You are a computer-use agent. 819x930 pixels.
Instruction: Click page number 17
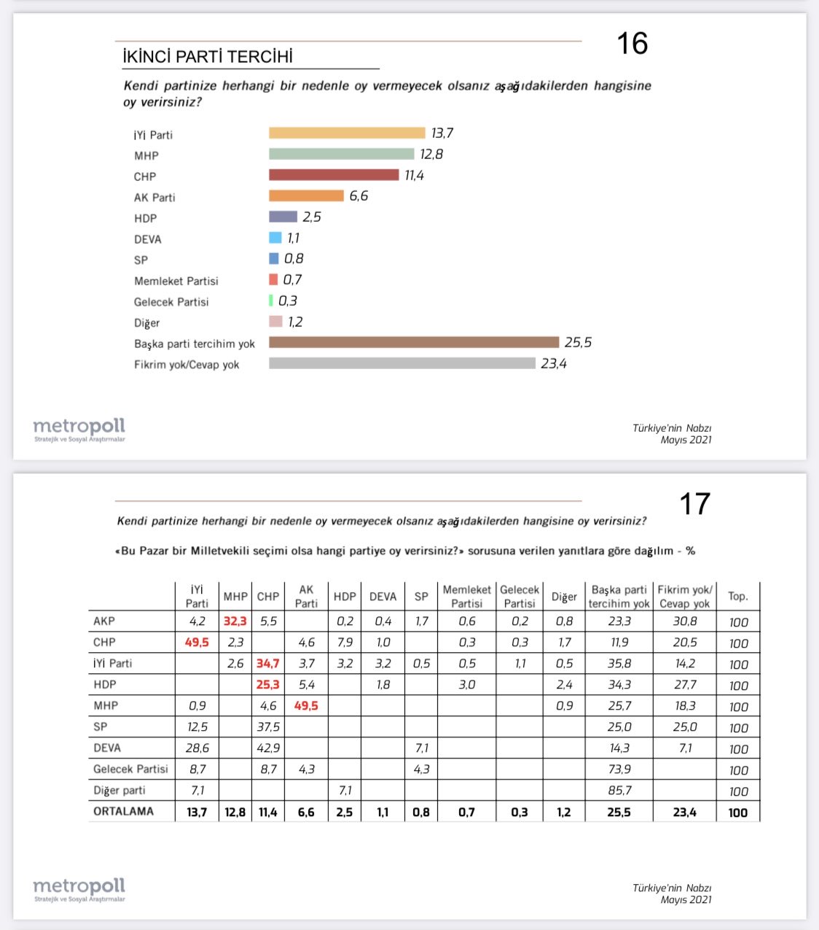point(694,504)
